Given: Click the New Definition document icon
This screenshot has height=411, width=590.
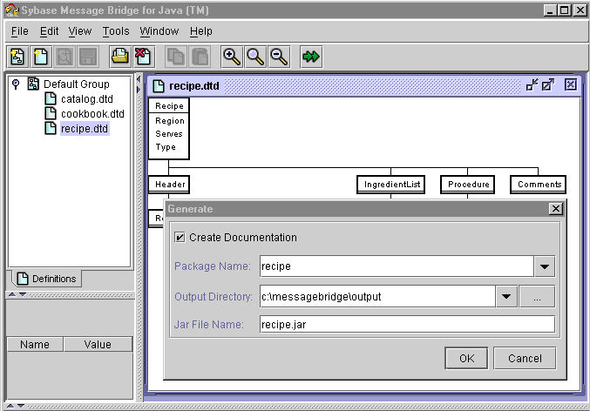Looking at the screenshot, I should coord(40,57).
